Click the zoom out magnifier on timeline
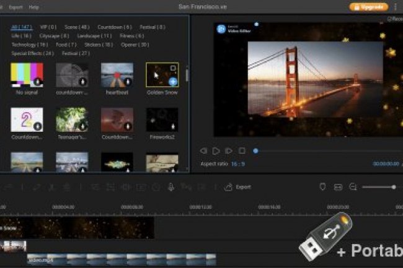 click(x=353, y=187)
